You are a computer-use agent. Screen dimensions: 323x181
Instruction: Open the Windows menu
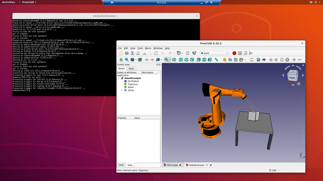[x=158, y=48]
